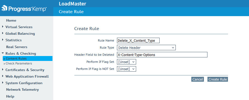
Task: Click the Rule Type label
Action: point(107,48)
